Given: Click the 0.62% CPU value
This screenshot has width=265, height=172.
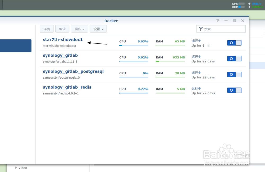Looking at the screenshot, I should pos(143,57).
